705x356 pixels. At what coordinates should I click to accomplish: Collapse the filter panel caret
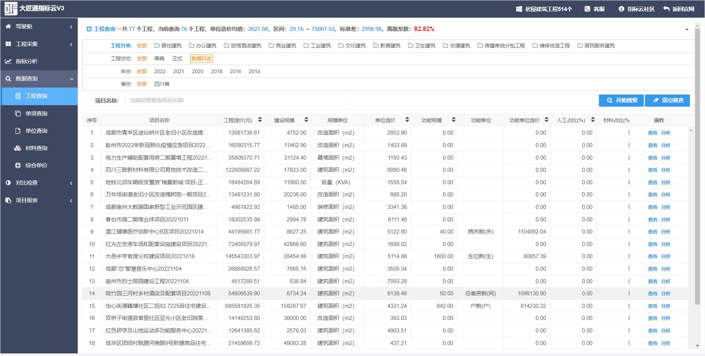[x=687, y=29]
